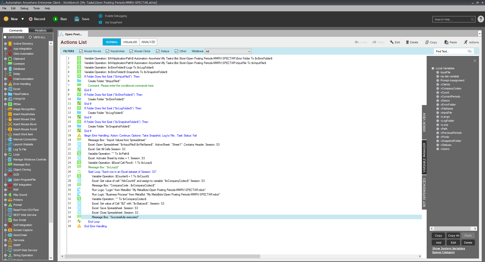Click the Edit pencil icon in the Actions toolbar

392,42
